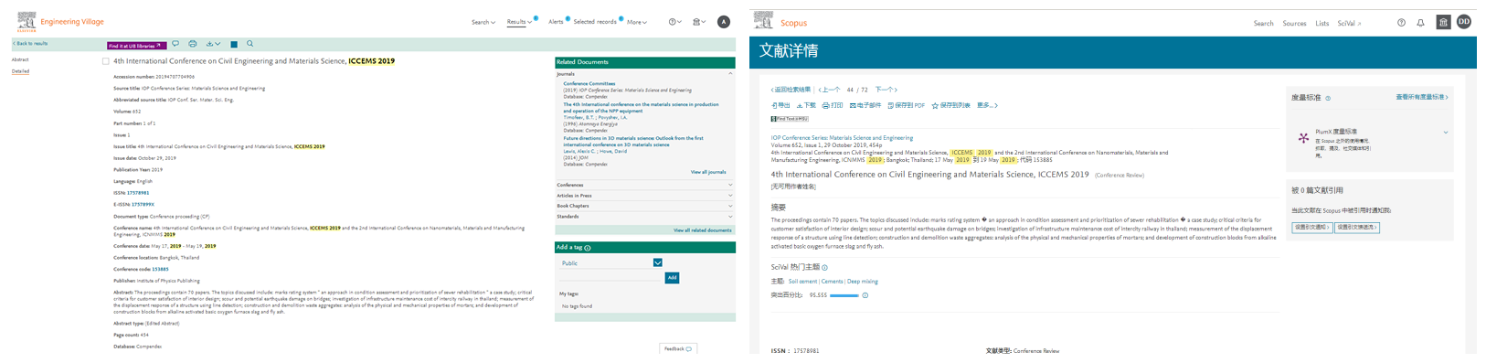Open SciVal external link in Scopus

(x=1349, y=23)
